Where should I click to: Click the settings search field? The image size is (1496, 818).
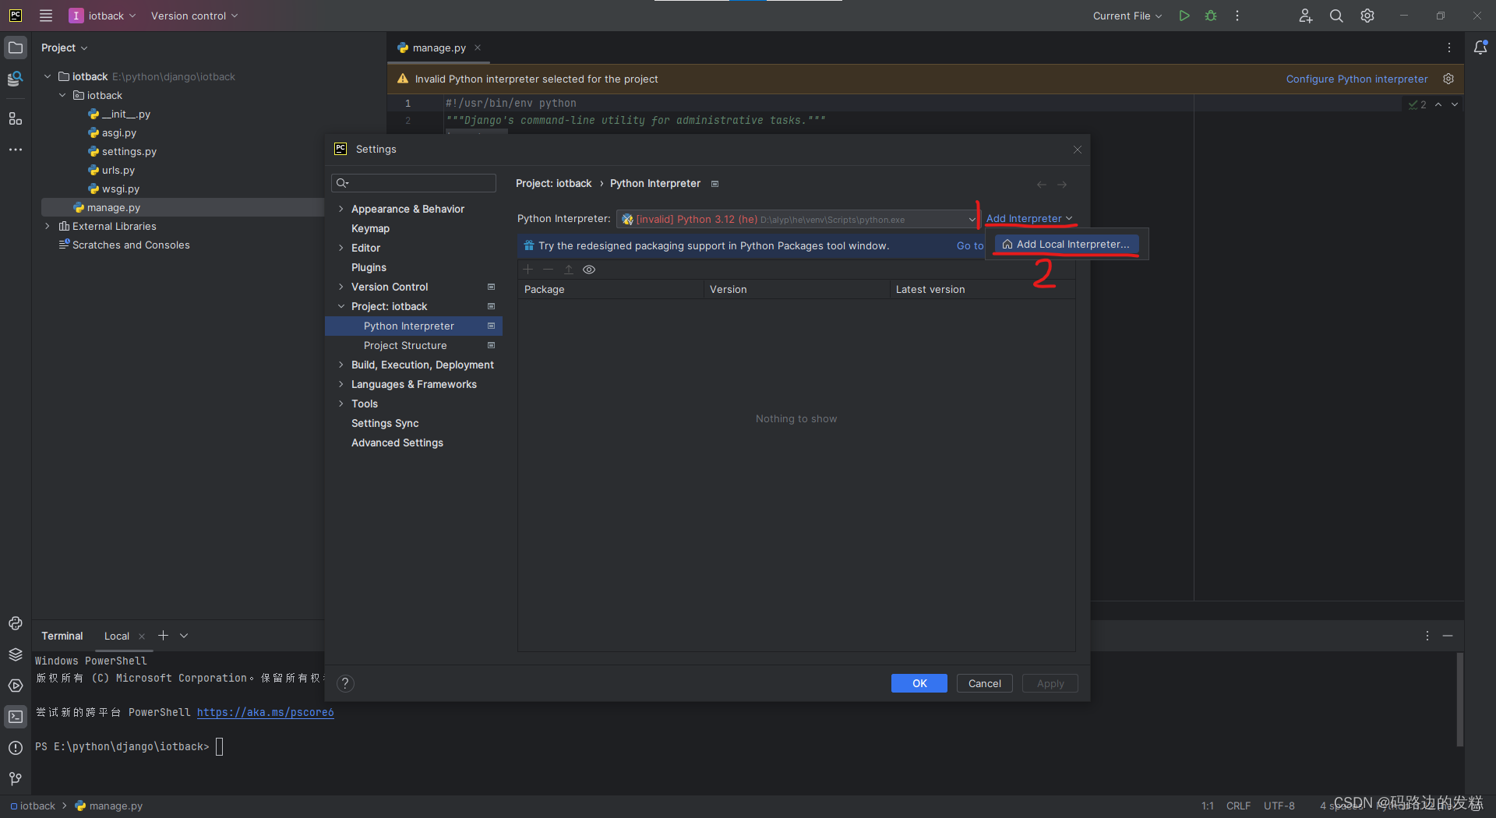point(413,182)
